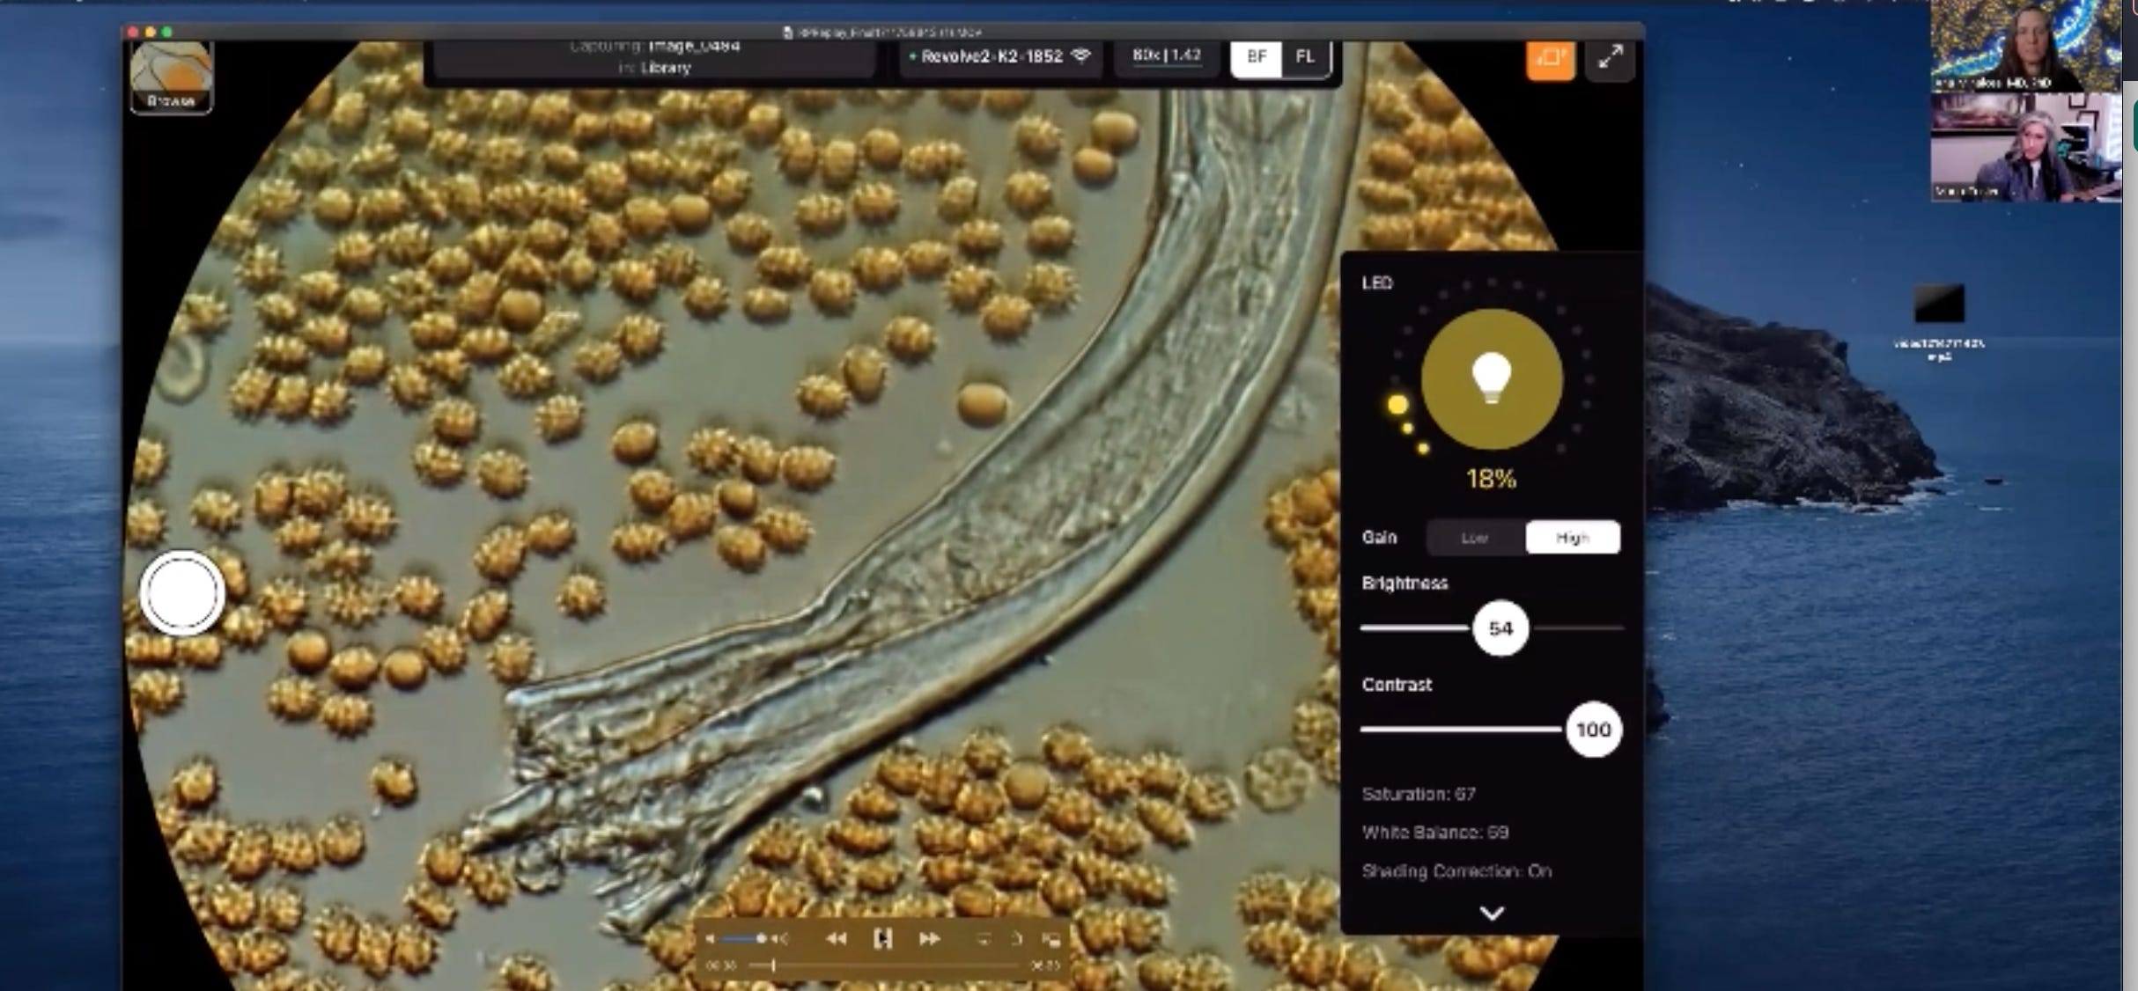Click the Saturation: 67 setting
Viewport: 2138px width, 991px height.
pyautogui.click(x=1419, y=794)
